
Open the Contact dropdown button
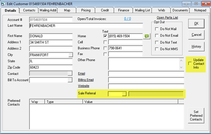[x=70, y=73]
